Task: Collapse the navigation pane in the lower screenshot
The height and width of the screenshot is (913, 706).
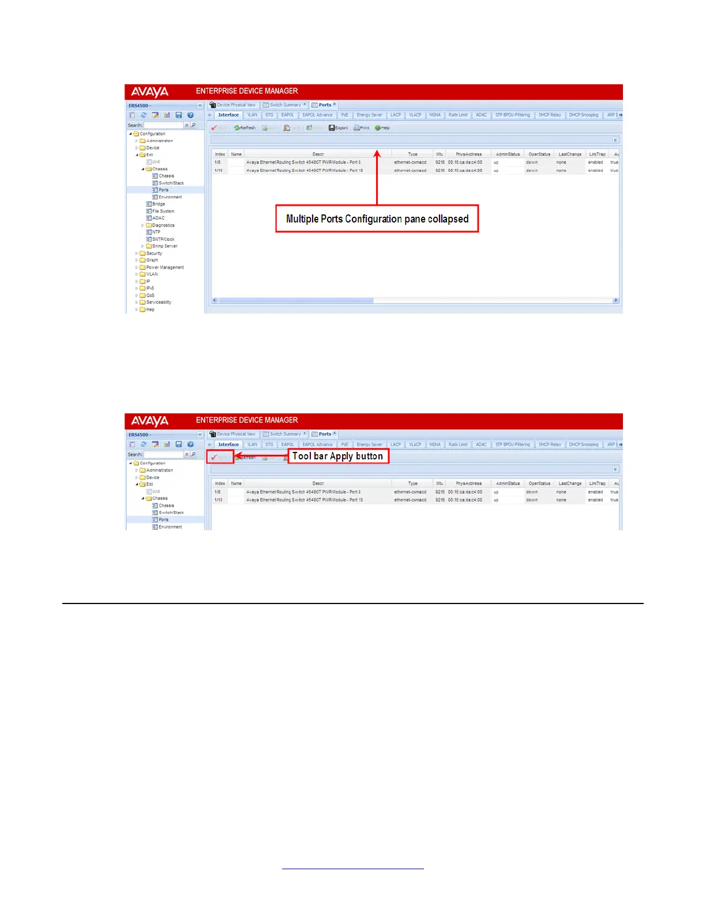Action: coord(200,435)
